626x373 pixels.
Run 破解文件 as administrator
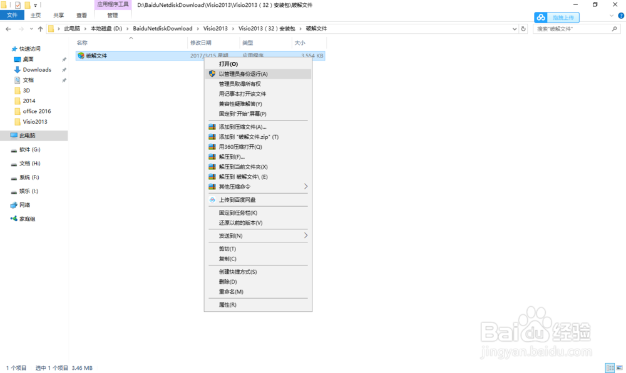coord(258,74)
